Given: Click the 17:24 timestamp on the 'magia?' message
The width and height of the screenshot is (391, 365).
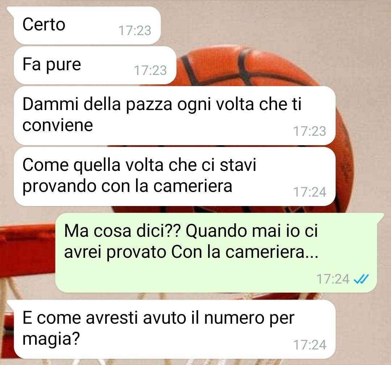Looking at the screenshot, I should coord(310,345).
